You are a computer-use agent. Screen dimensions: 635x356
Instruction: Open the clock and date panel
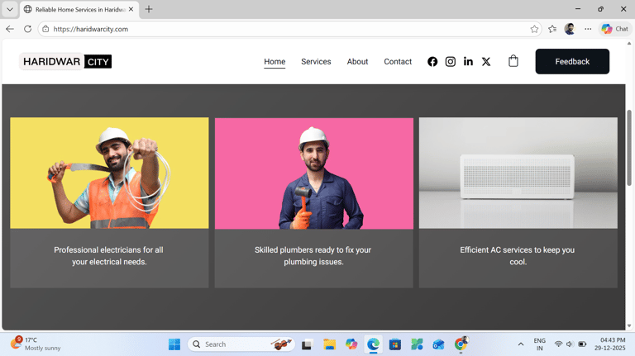pos(610,344)
